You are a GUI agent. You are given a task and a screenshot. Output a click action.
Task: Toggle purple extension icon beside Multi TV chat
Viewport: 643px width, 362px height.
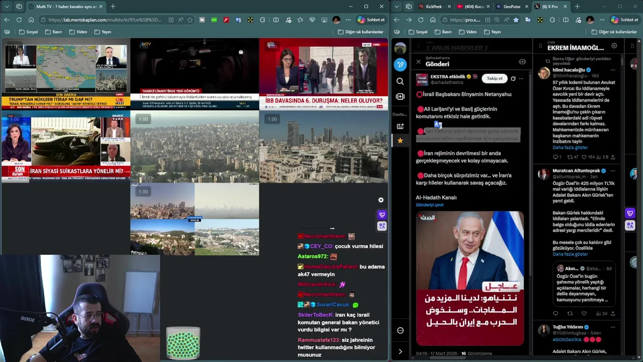pyautogui.click(x=382, y=215)
